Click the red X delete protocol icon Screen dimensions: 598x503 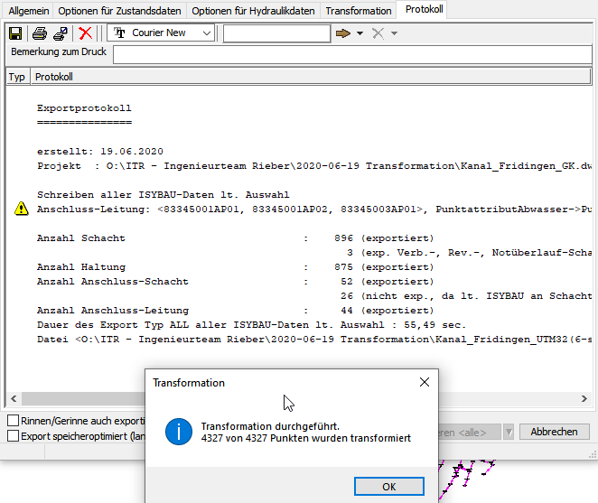tap(86, 33)
